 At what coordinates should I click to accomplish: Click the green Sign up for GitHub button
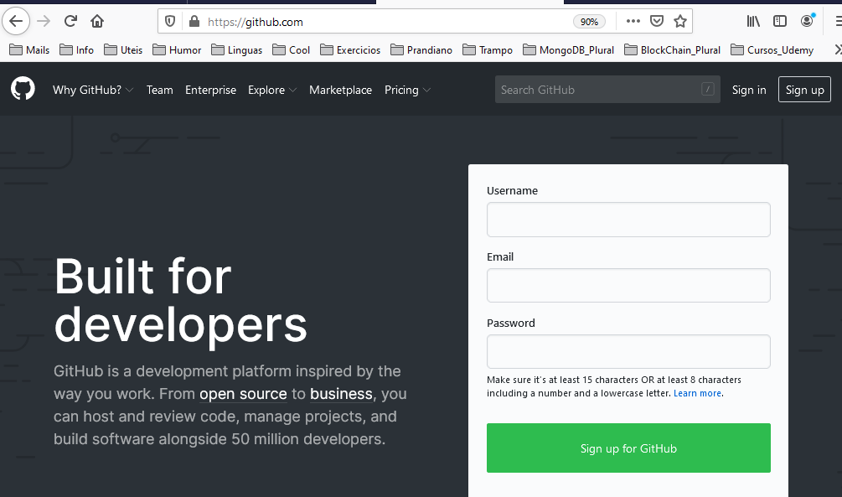tap(628, 448)
